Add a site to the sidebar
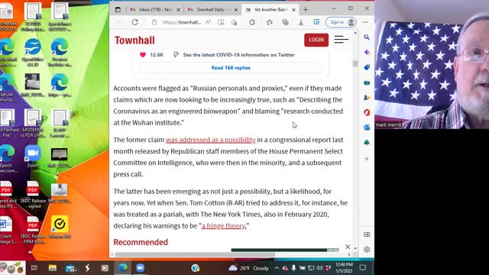This screenshot has height=275, width=489. [x=367, y=159]
